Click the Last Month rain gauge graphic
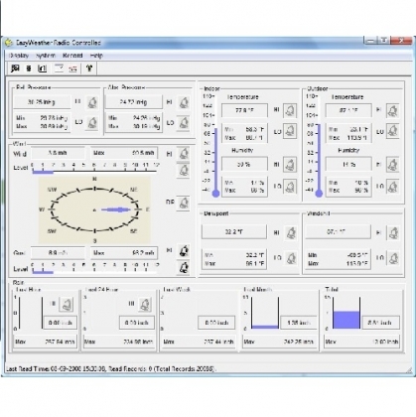 point(265,313)
